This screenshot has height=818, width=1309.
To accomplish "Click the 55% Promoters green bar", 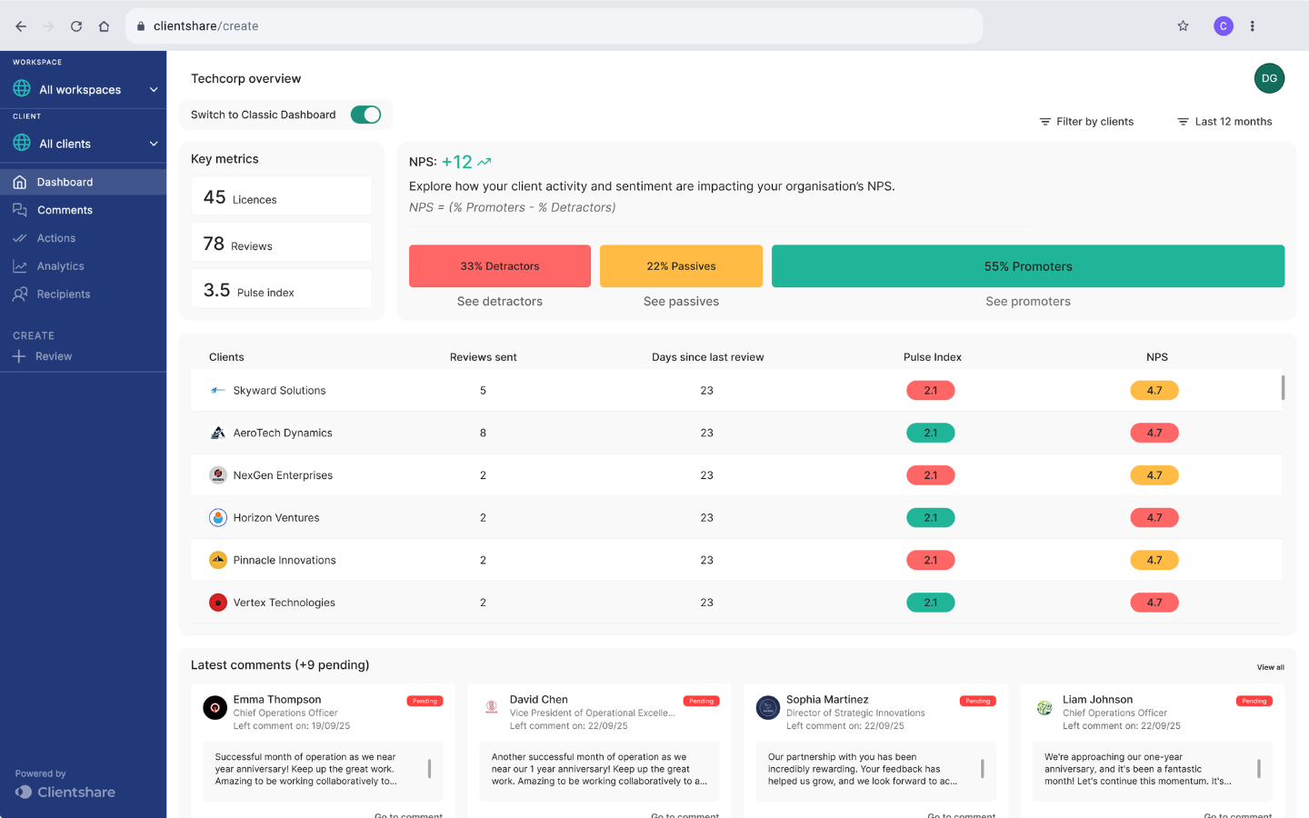I will [x=1028, y=266].
